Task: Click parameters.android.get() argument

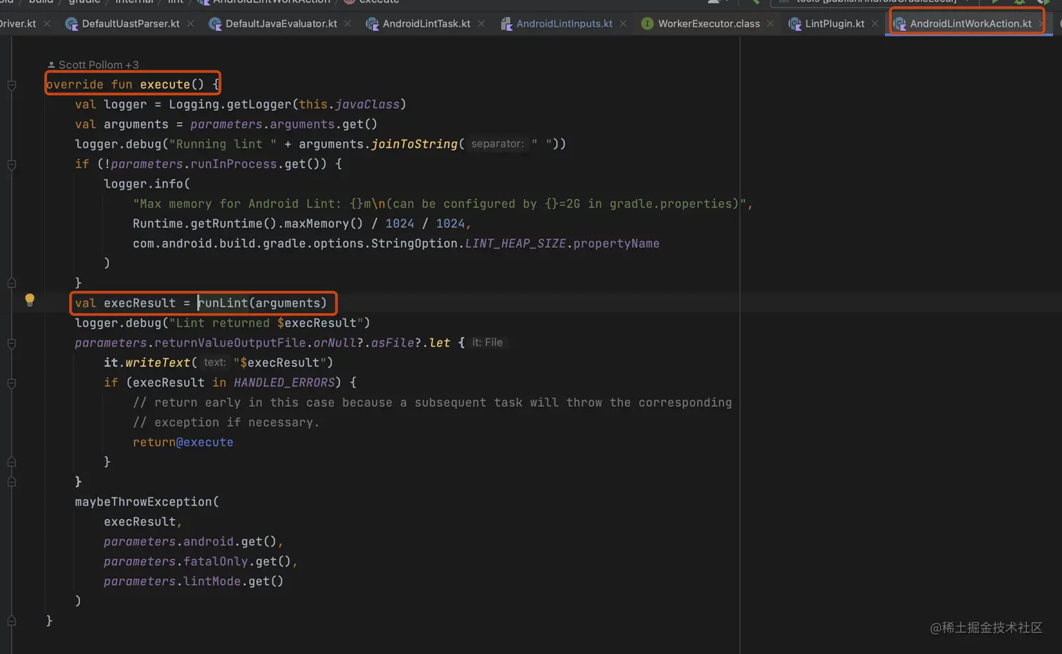Action: click(x=190, y=542)
